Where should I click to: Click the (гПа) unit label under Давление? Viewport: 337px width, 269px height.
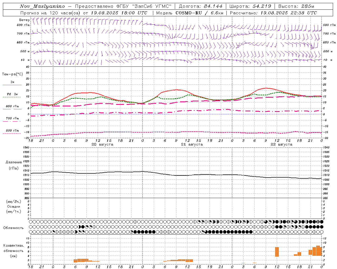pos(14,168)
